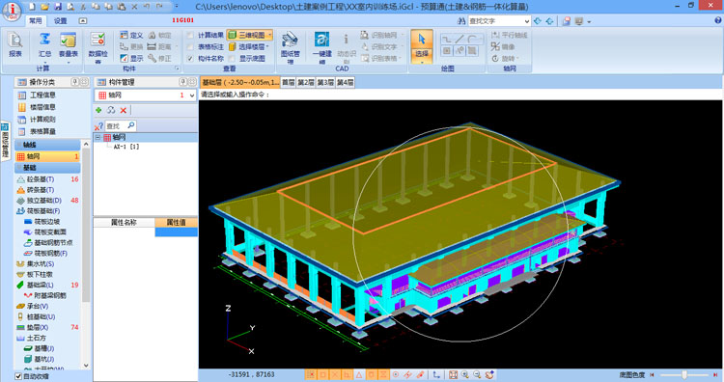Screen dimensions: 724x382
Task: Toggle 自动收缩 checkbox at bottom left
Action: [18, 376]
